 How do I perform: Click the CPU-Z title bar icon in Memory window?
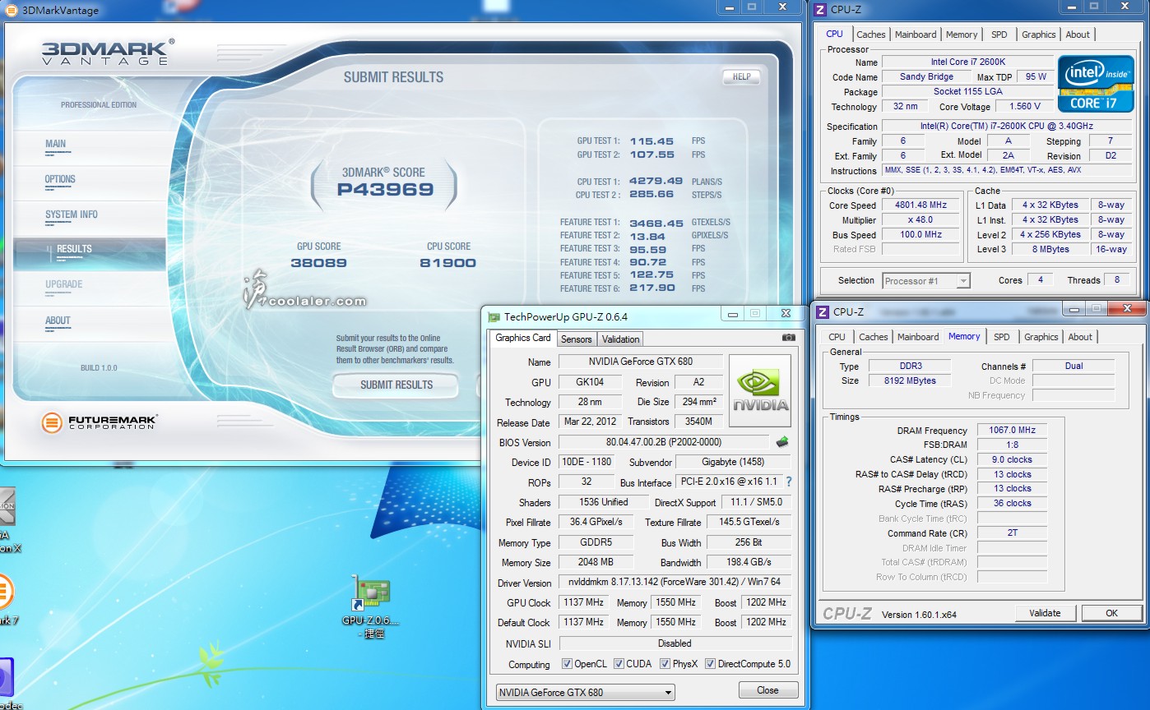coord(822,311)
